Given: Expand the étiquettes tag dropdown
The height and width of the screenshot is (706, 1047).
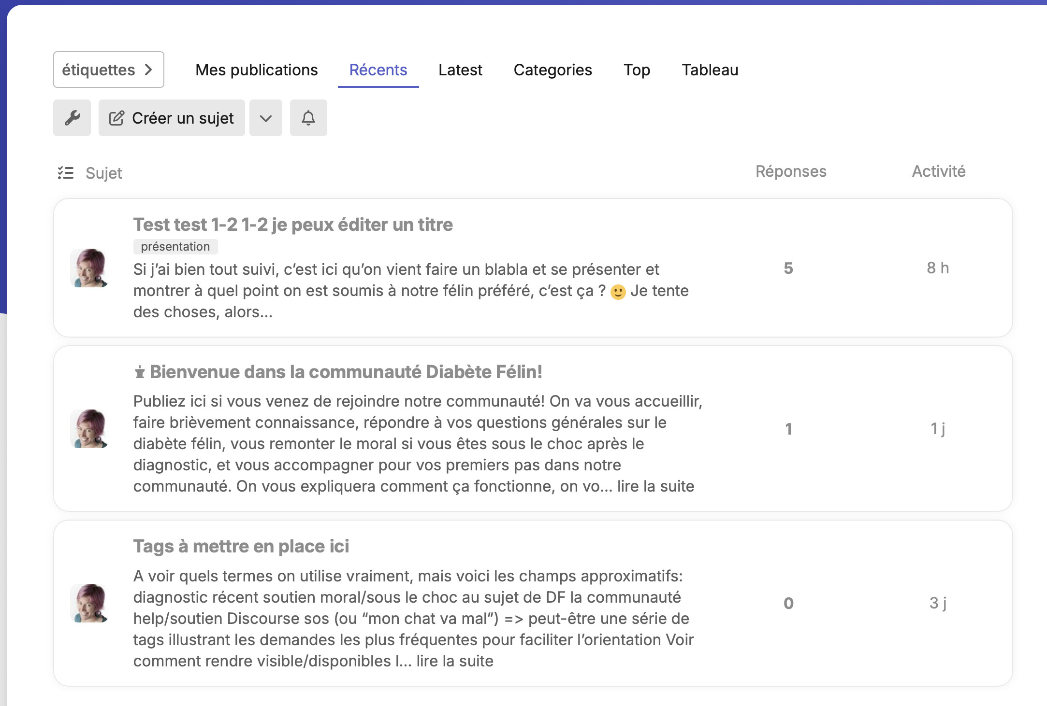Looking at the screenshot, I should click(x=108, y=70).
